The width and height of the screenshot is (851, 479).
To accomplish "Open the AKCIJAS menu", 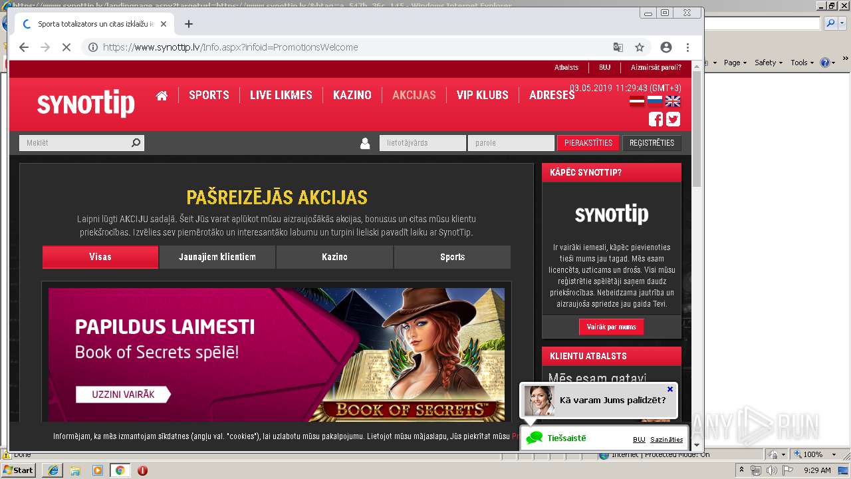I will pos(414,95).
